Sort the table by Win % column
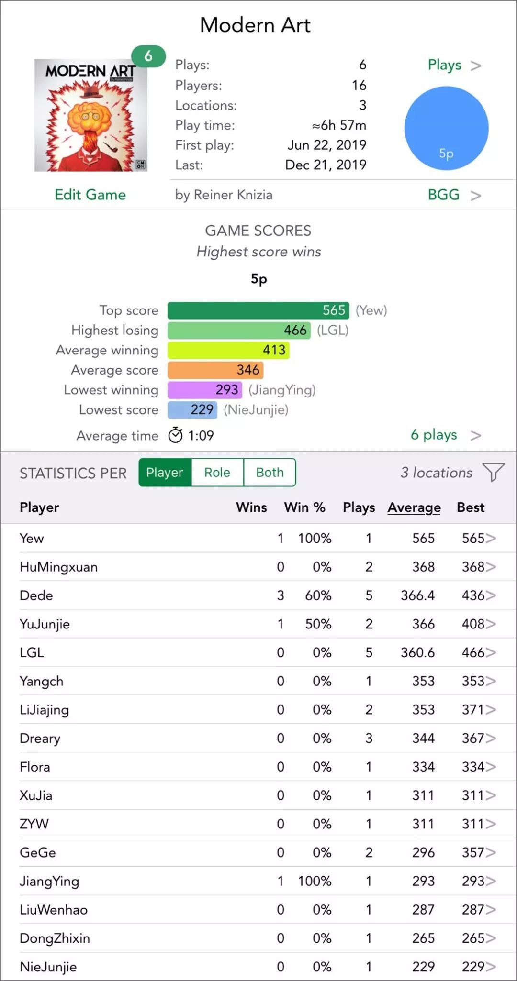 [x=304, y=507]
